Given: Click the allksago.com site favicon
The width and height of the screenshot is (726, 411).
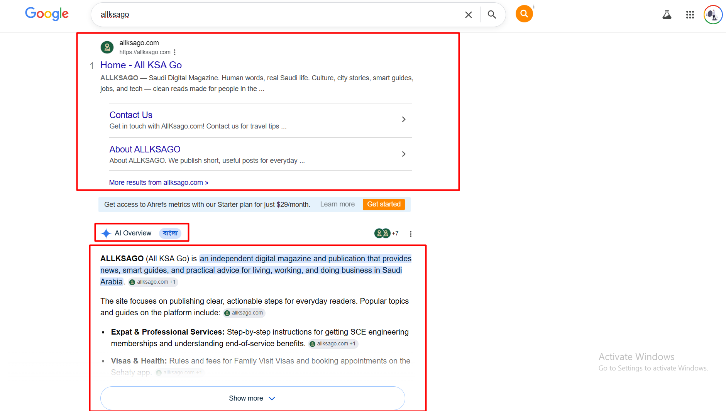Looking at the screenshot, I should click(107, 47).
